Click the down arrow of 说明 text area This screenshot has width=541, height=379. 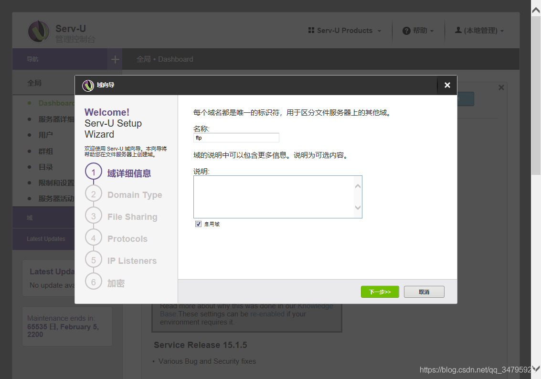358,207
